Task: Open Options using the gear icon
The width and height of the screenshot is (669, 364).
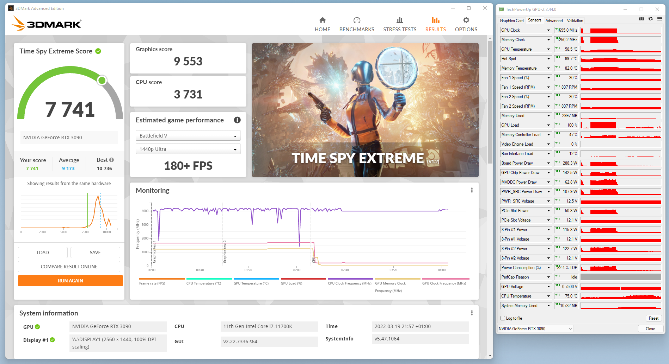Action: pyautogui.click(x=466, y=20)
